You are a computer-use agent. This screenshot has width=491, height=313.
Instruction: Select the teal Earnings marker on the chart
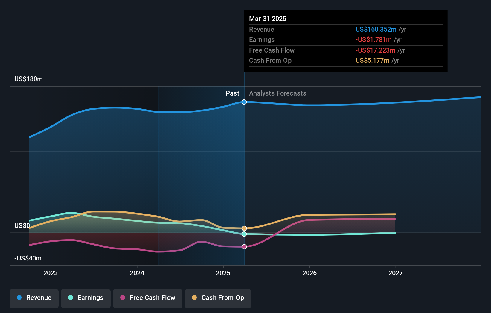244,234
